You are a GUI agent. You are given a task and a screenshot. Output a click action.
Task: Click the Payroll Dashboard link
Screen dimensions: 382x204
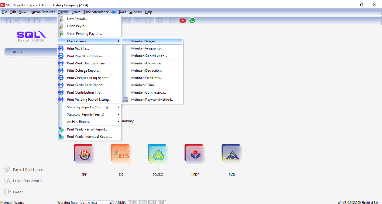click(28, 170)
